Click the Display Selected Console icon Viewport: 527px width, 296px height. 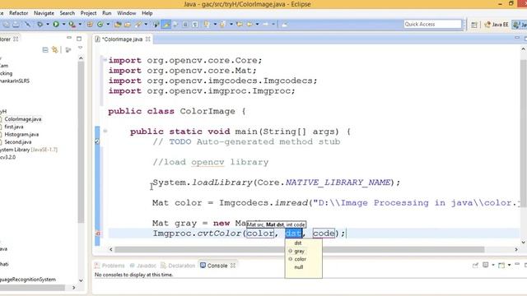point(485,265)
